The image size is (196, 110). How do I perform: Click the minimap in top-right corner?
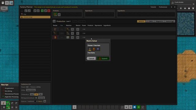click(186, 24)
